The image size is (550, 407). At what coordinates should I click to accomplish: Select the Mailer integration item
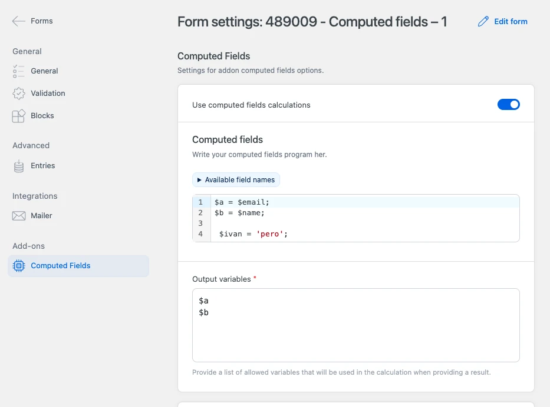(x=41, y=216)
